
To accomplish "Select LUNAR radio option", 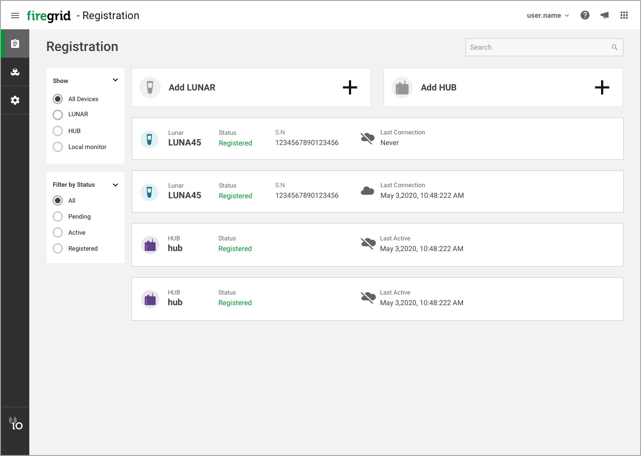I will 58,115.
